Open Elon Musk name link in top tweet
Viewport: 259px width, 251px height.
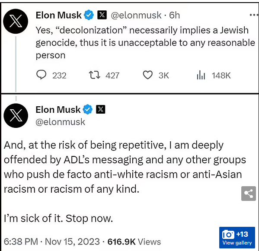coord(59,15)
